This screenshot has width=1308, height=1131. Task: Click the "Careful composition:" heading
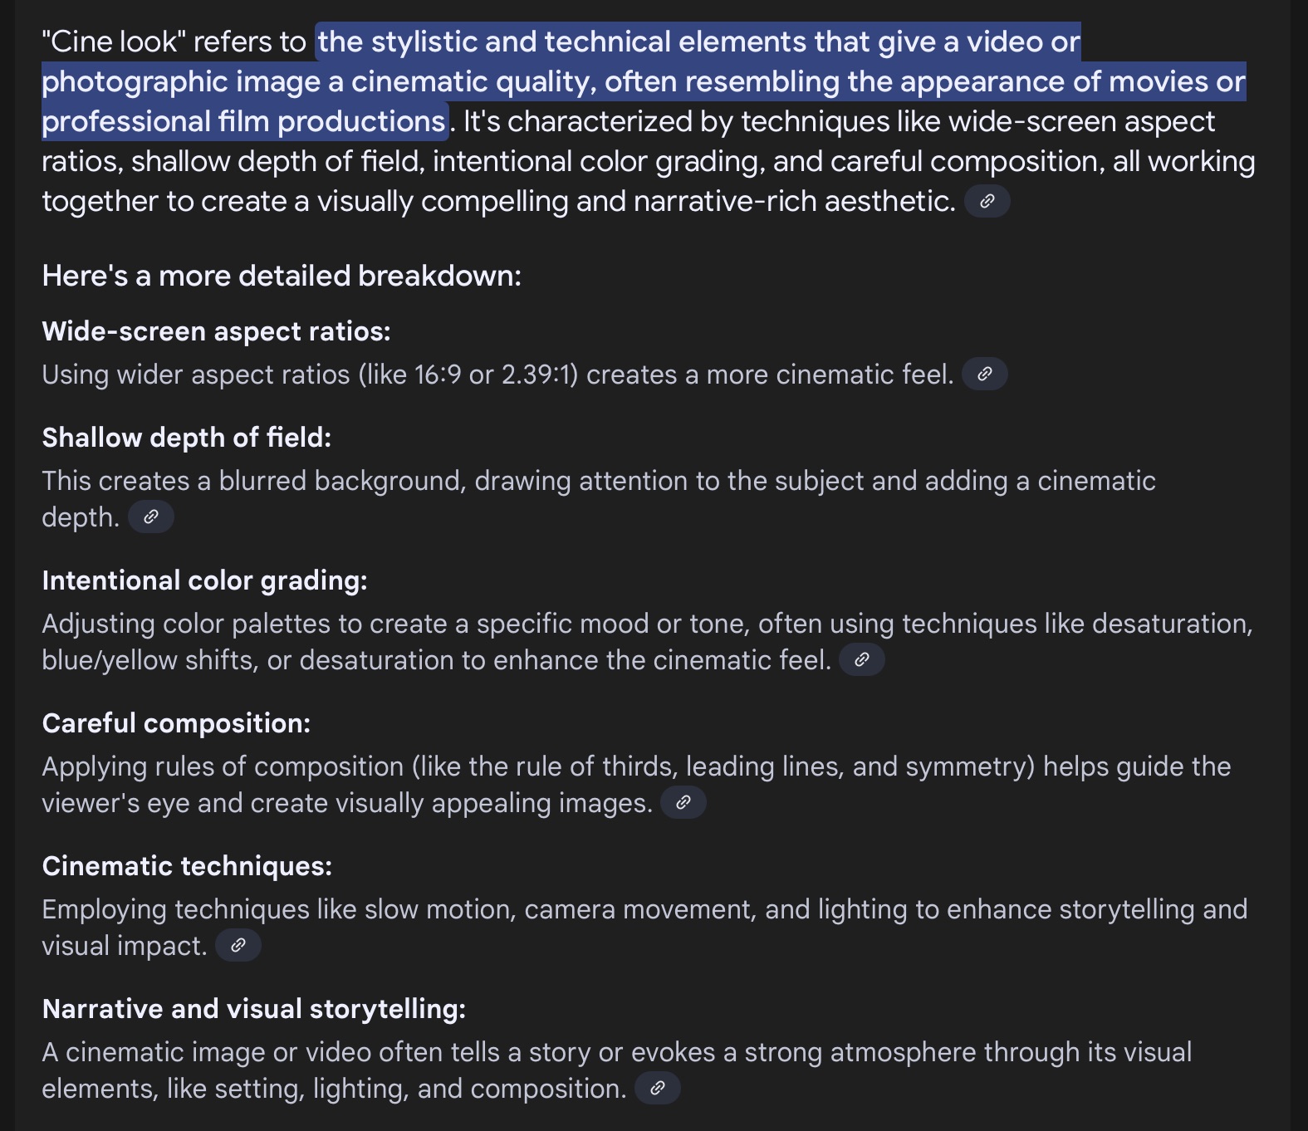pyautogui.click(x=176, y=723)
